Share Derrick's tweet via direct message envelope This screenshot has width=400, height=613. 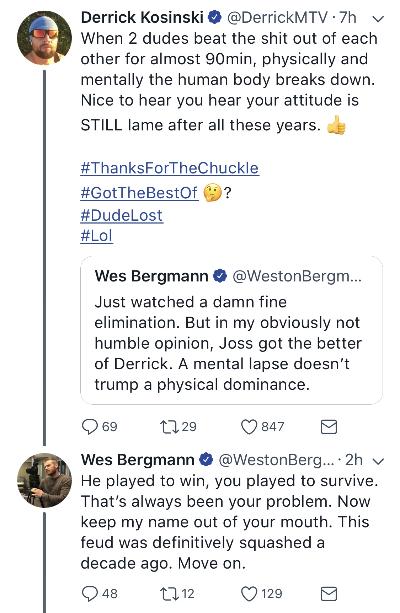[329, 427]
